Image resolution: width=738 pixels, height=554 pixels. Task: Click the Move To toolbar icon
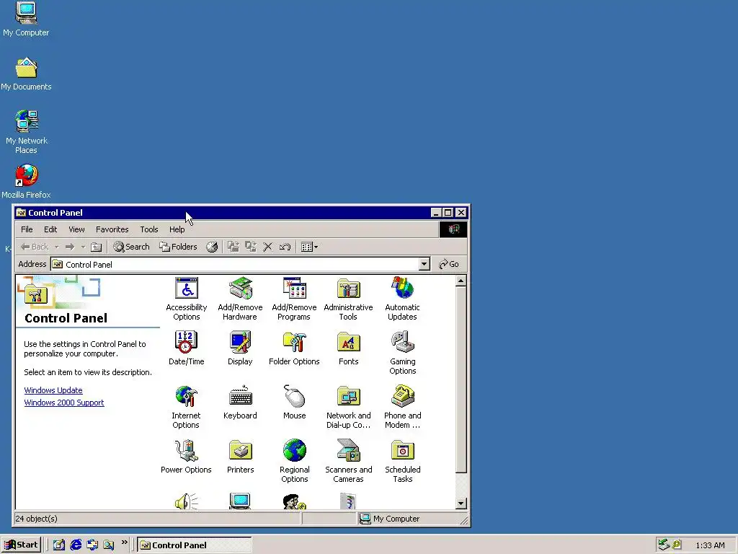(x=234, y=247)
